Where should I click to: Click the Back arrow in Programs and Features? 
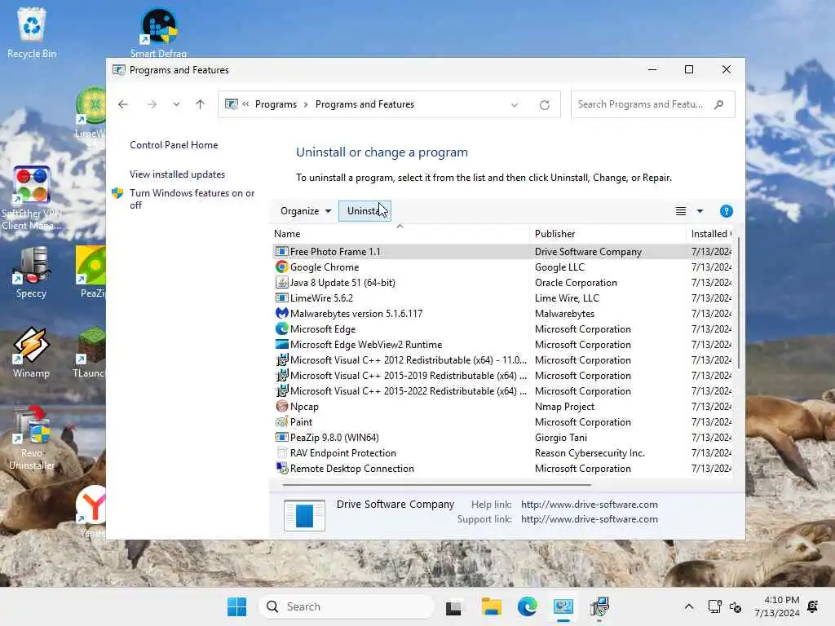coord(123,104)
